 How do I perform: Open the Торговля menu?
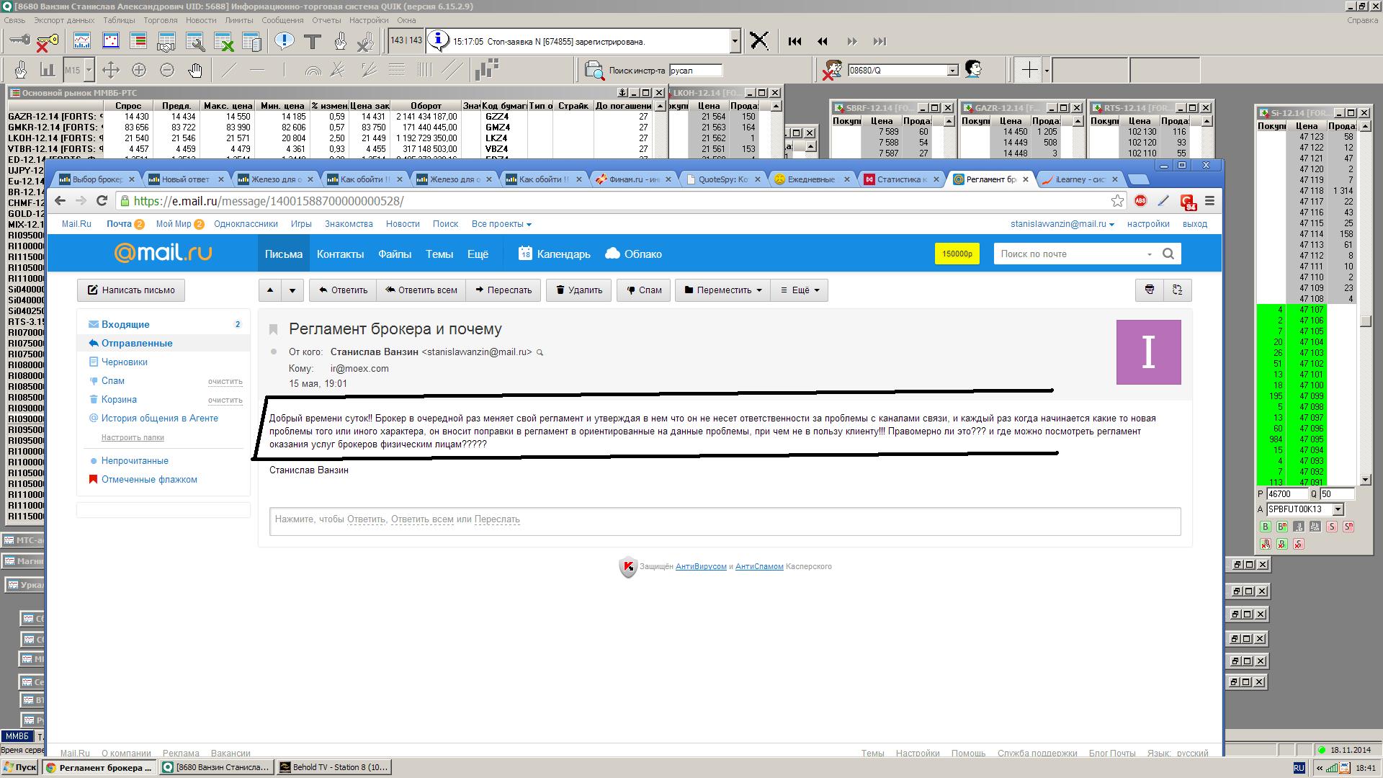[161, 20]
